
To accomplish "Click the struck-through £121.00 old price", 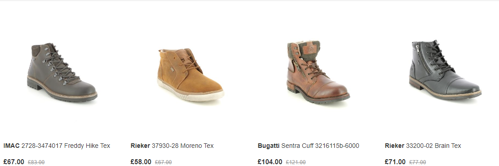I will pos(296,162).
